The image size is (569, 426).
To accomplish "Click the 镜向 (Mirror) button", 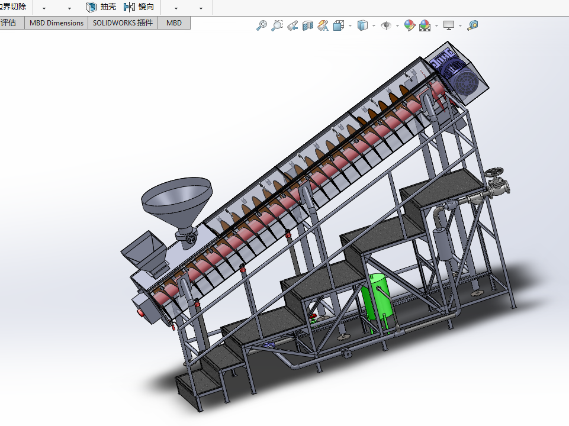I will [139, 7].
